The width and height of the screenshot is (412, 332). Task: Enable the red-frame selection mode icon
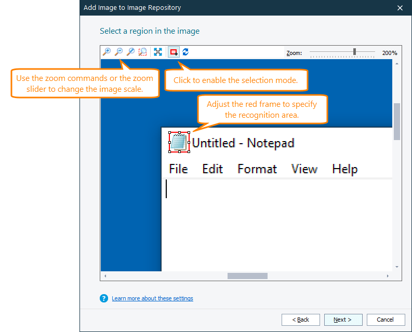coord(174,52)
